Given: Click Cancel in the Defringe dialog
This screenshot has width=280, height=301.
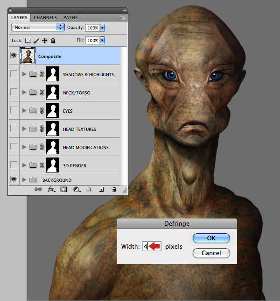Looking at the screenshot, I should point(211,253).
